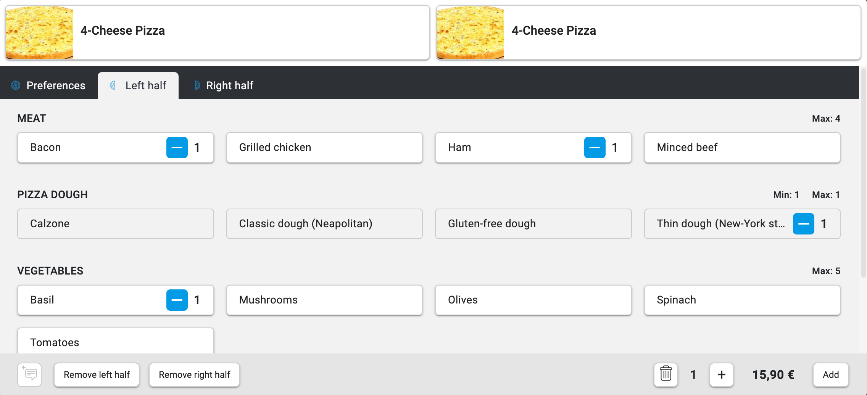Click the add comment note icon
The height and width of the screenshot is (395, 867).
29,375
